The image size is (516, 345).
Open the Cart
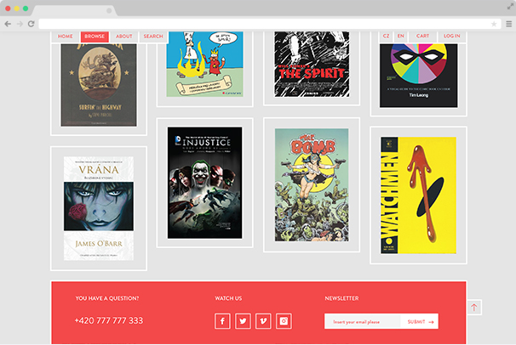click(x=423, y=37)
